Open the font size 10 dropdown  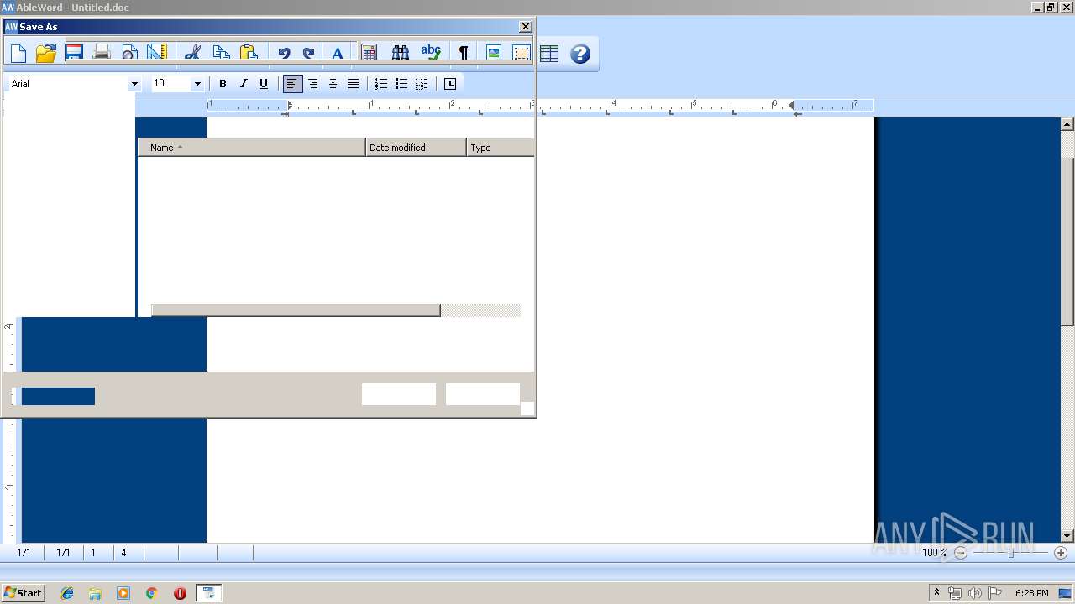click(x=197, y=84)
